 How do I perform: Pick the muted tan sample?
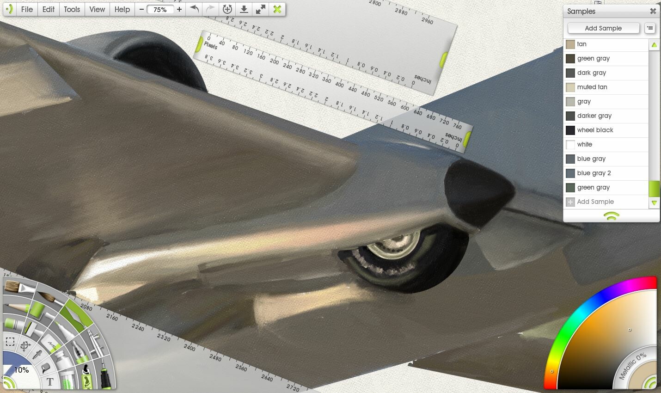pyautogui.click(x=606, y=87)
